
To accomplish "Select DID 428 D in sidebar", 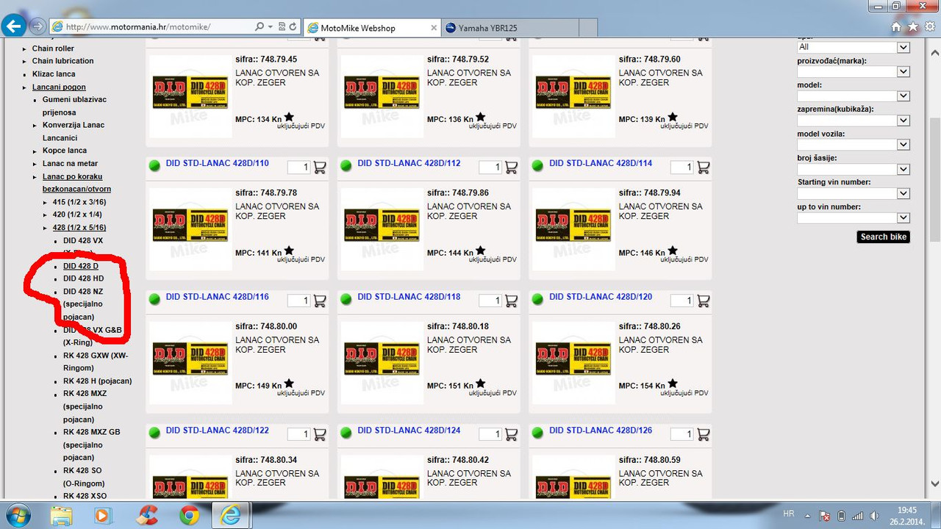I will tap(81, 266).
